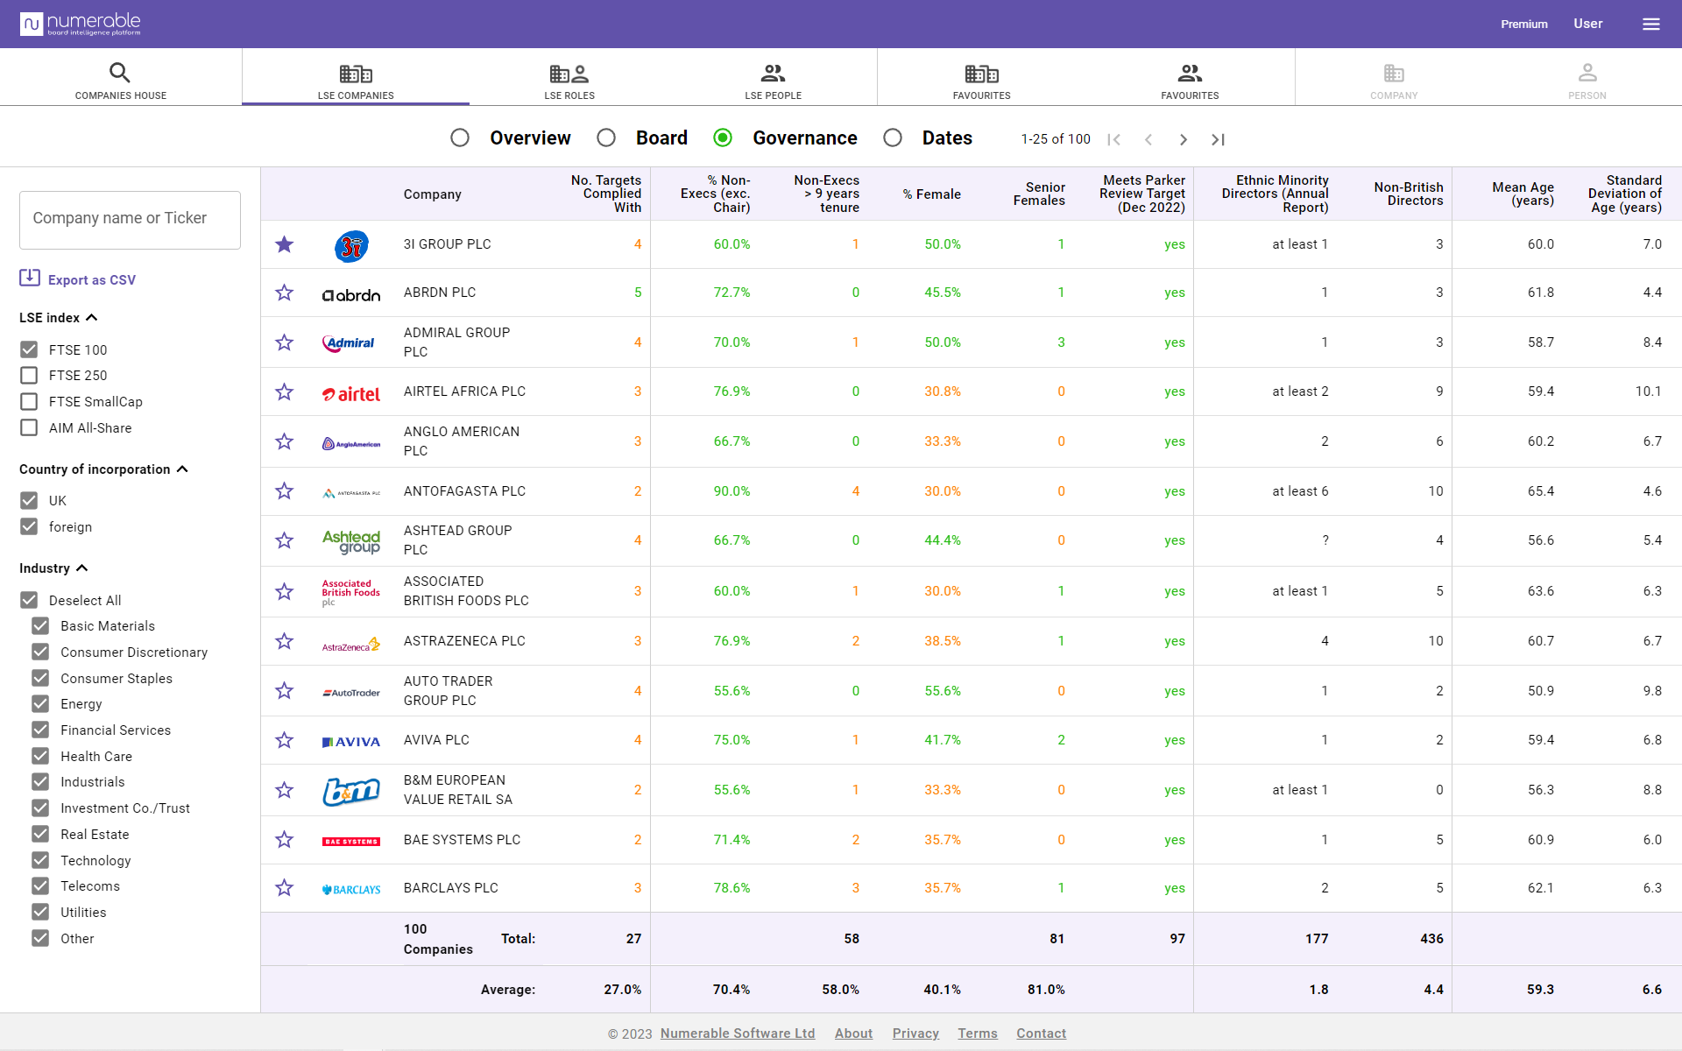Star ANTOFAGASTA PLC as favourite

(284, 491)
